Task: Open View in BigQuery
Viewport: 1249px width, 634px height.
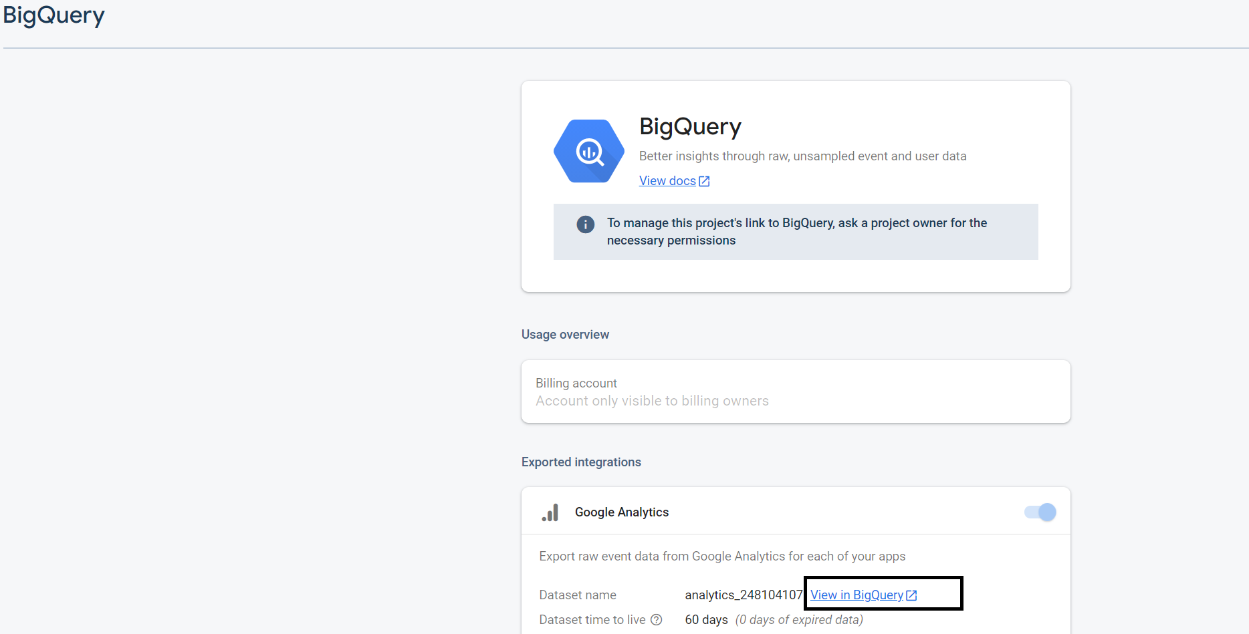Action: pos(857,594)
